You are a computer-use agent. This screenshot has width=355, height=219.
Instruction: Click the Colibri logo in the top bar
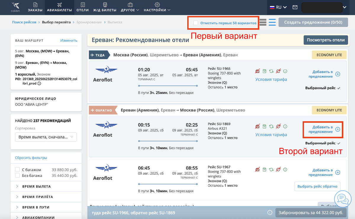click(15, 7)
